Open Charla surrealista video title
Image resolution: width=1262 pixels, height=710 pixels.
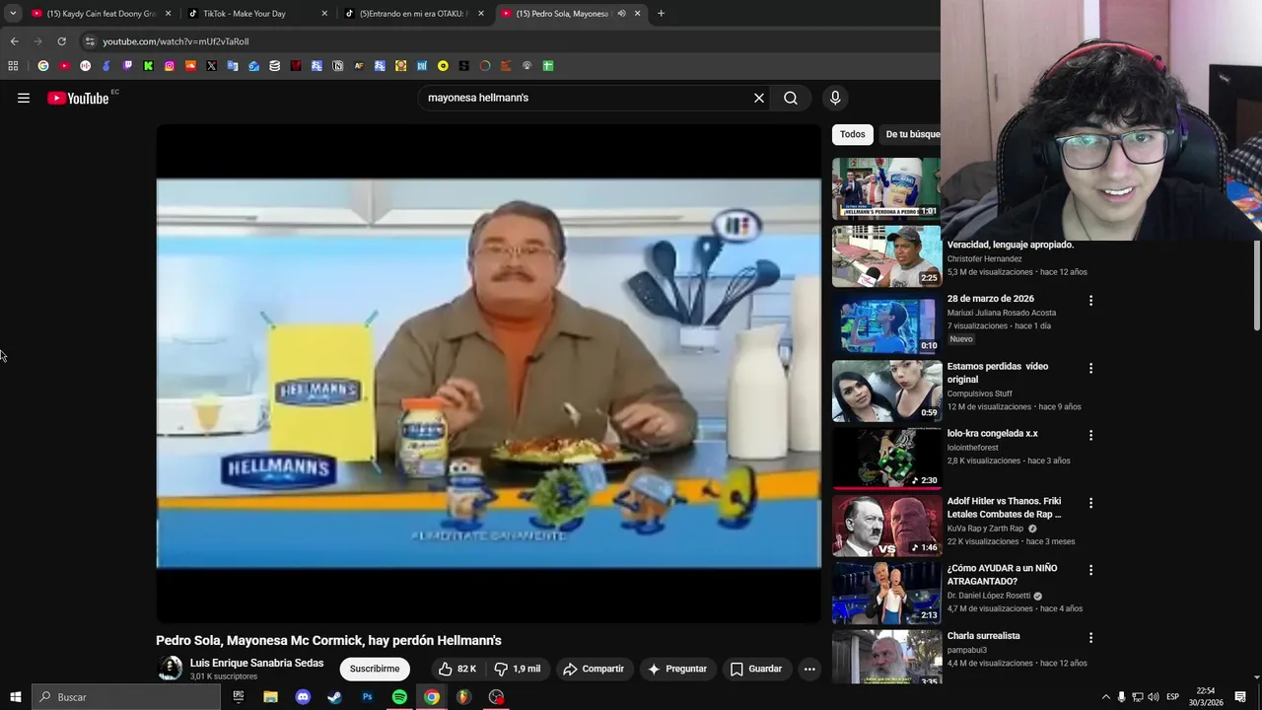tap(983, 636)
